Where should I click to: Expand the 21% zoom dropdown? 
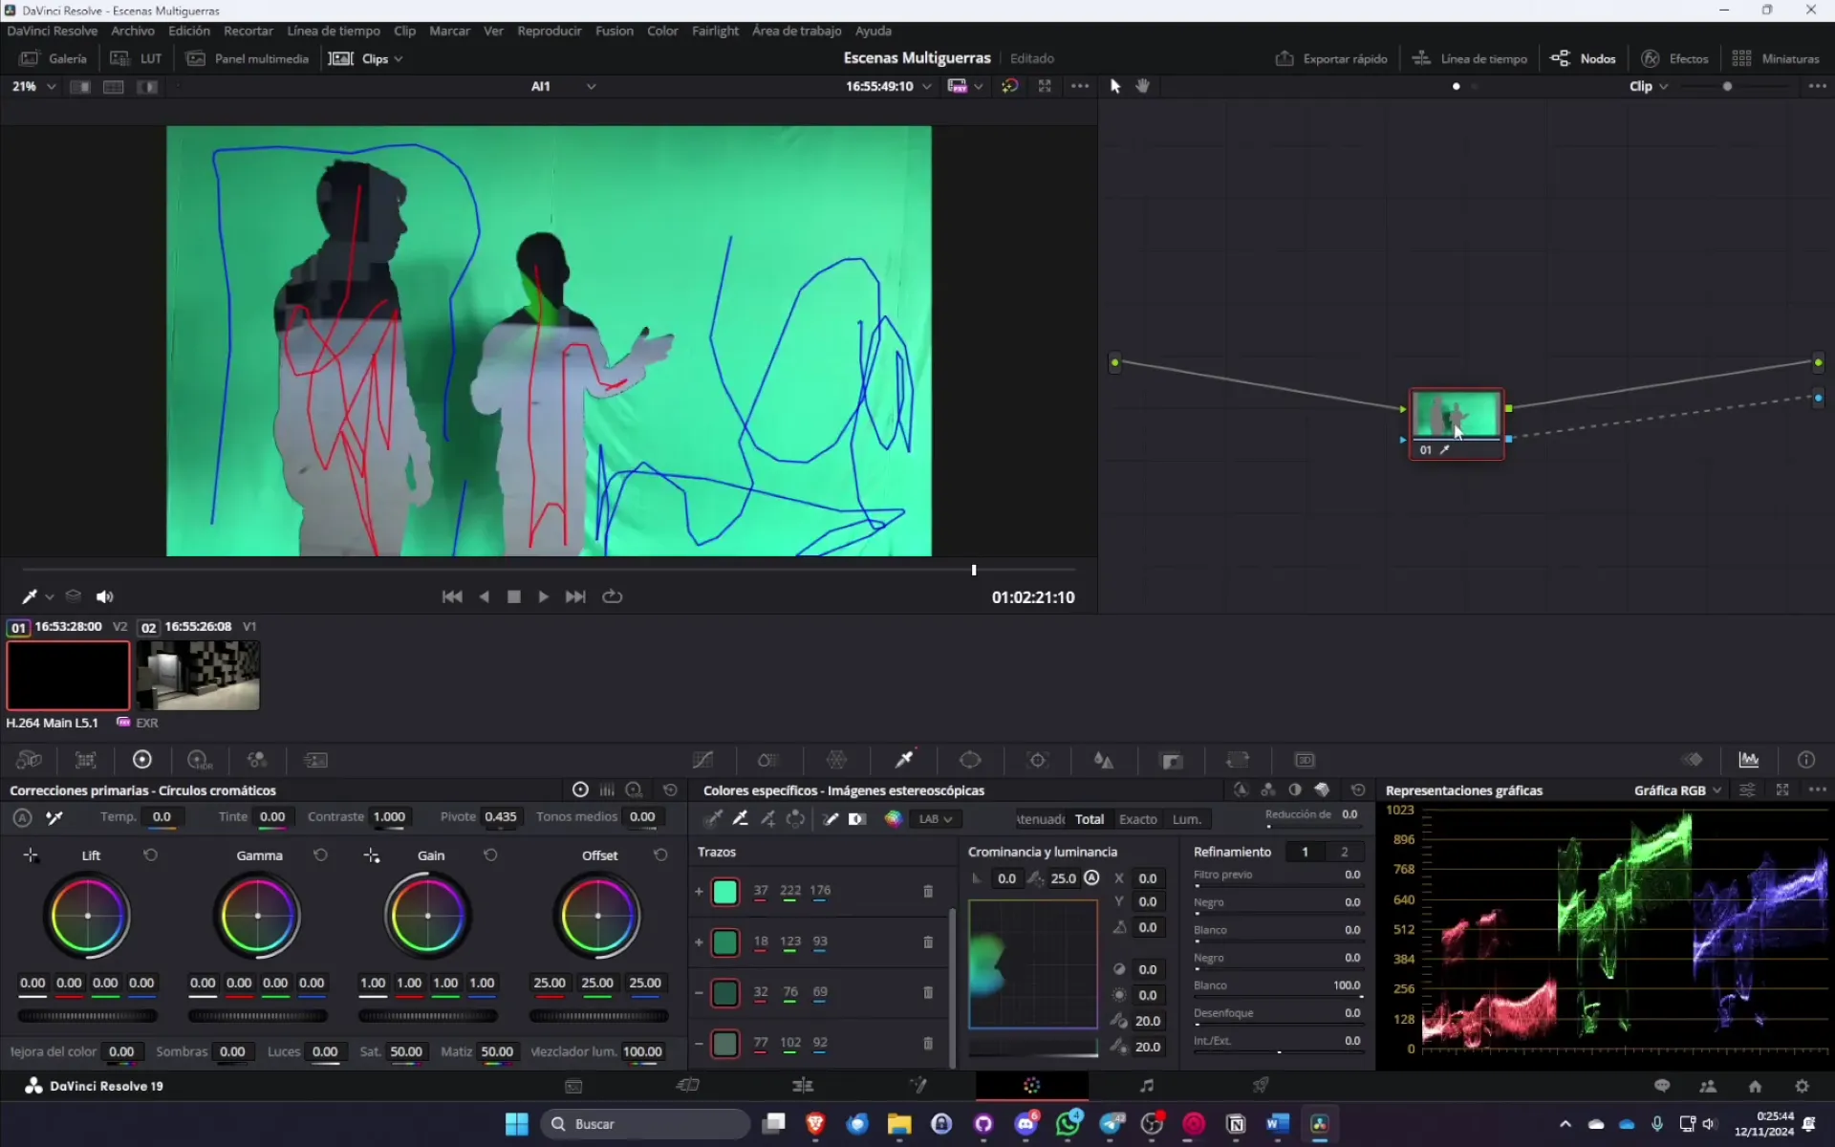(52, 86)
